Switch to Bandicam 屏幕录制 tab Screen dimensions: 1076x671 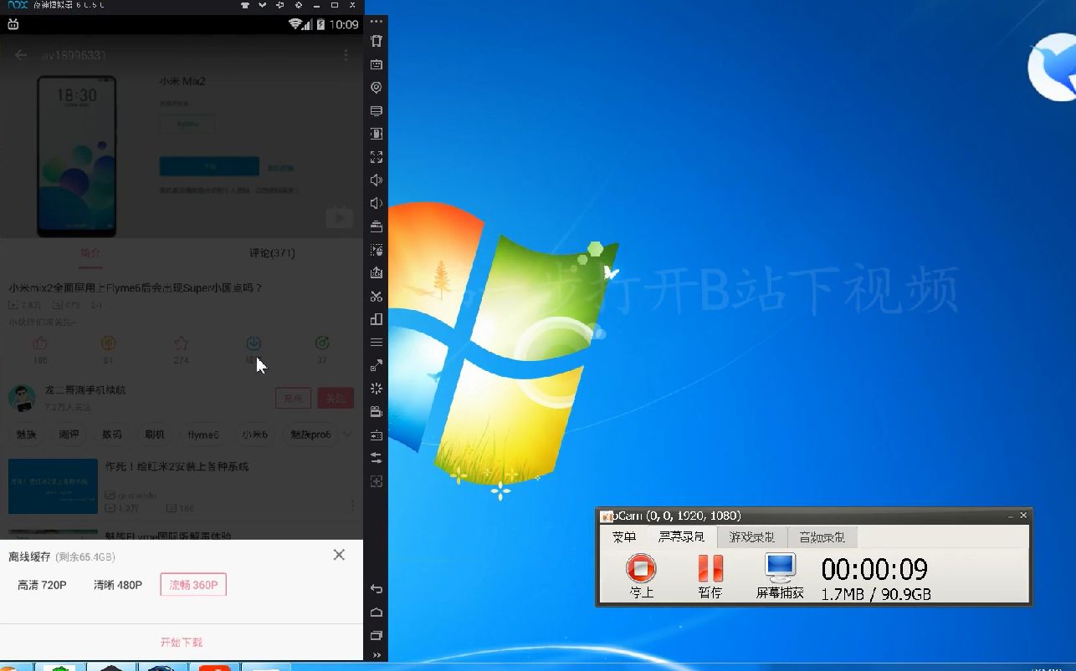(x=682, y=537)
